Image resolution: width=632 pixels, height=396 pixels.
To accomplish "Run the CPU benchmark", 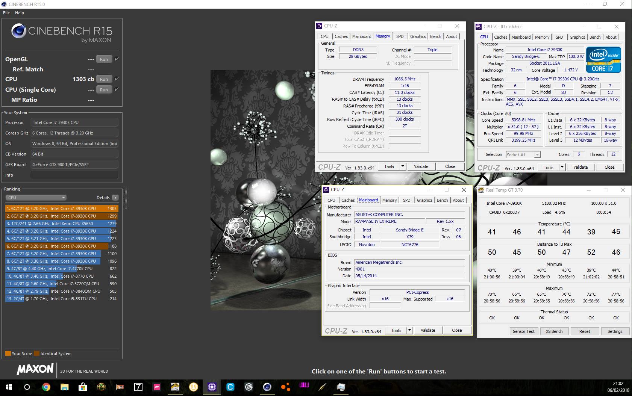I will [x=104, y=79].
